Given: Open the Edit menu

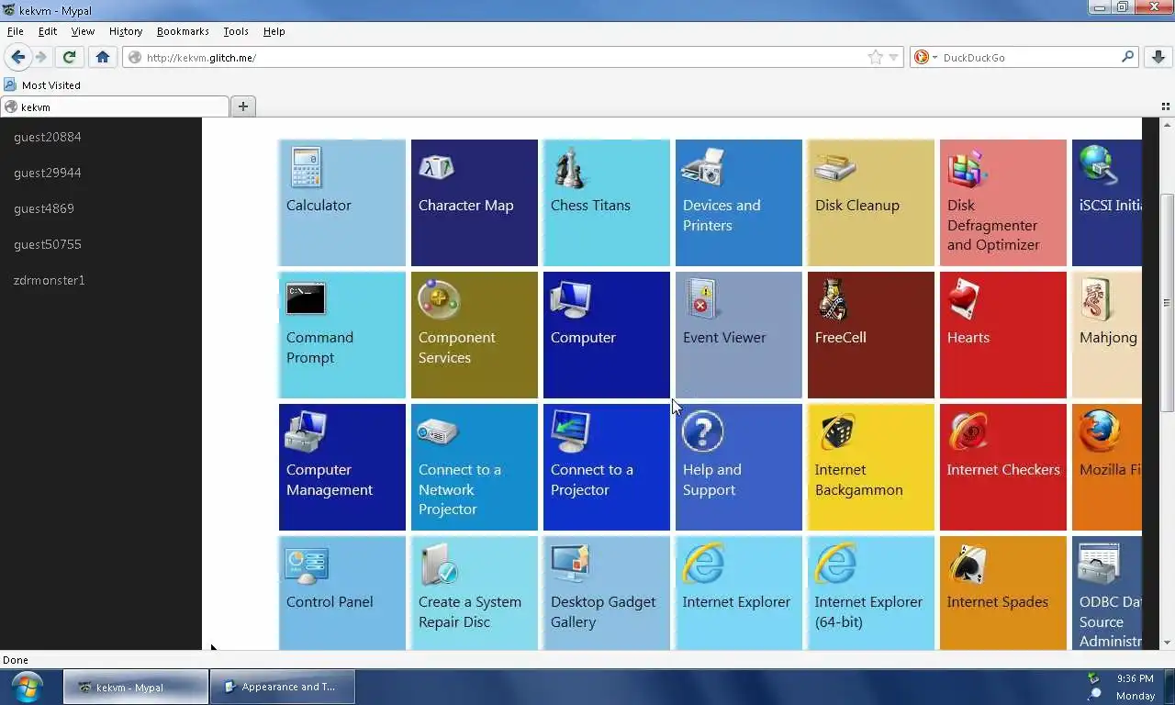Looking at the screenshot, I should [48, 31].
